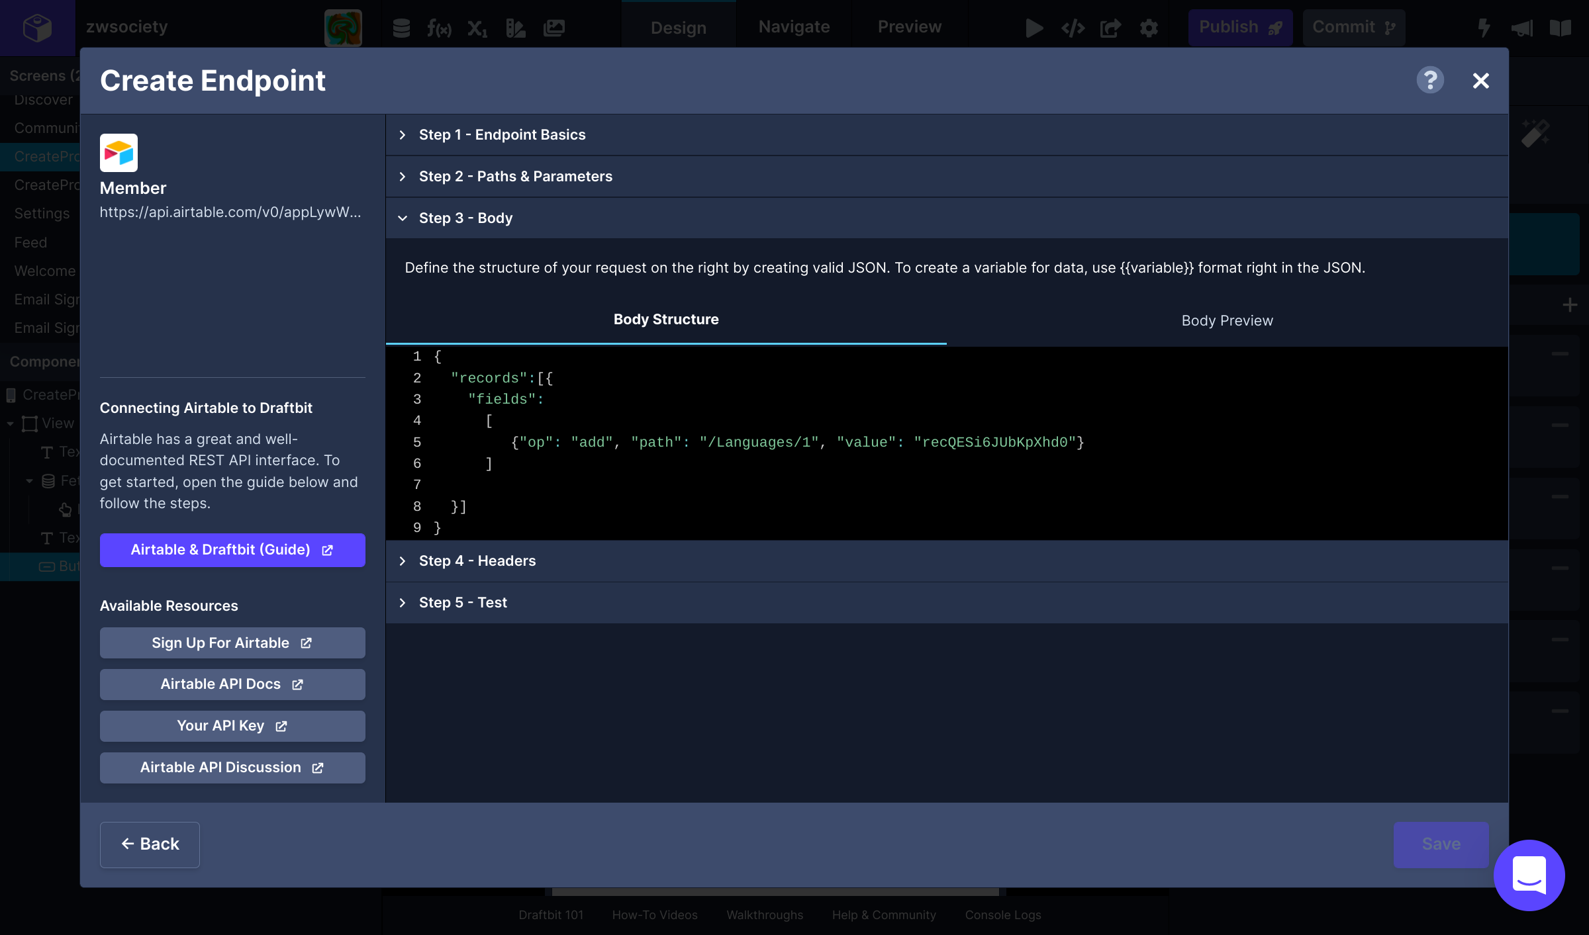The width and height of the screenshot is (1589, 935).
Task: Click the Save button
Action: 1441,844
